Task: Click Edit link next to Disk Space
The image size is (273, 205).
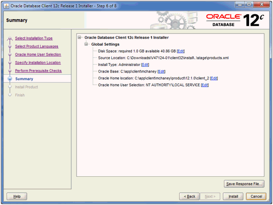Action: 181,51
